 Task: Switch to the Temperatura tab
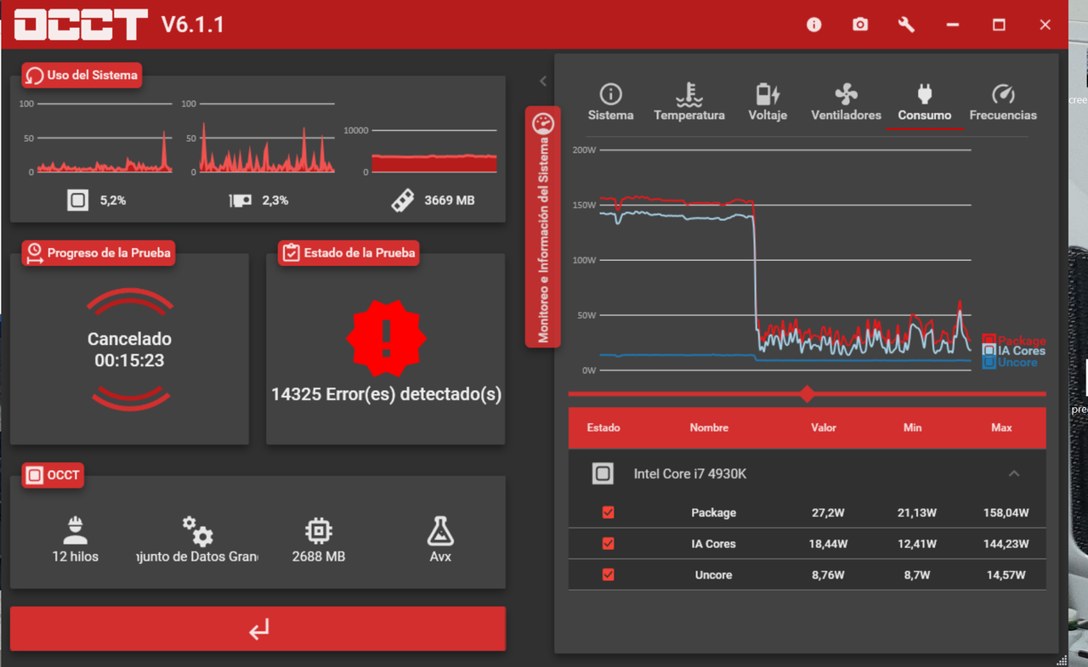[x=689, y=102]
